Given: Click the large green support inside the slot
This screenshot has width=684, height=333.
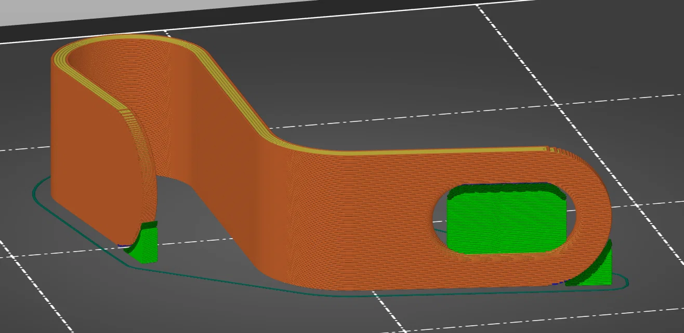Looking at the screenshot, I should click(506, 218).
